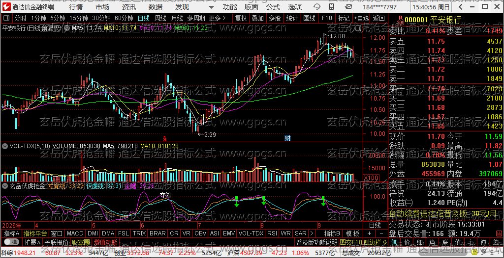Open the 数据 menu

click(x=156, y=7)
